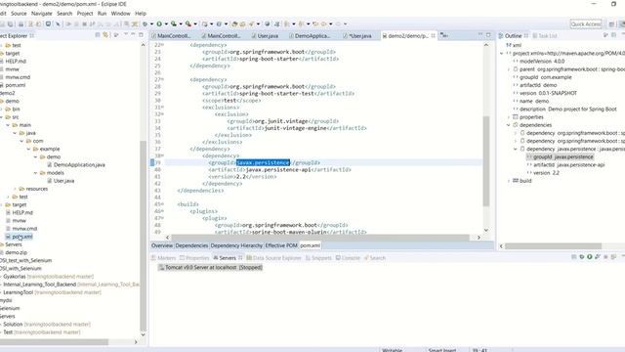Open the Source menu
625x352 pixels.
[19, 13]
